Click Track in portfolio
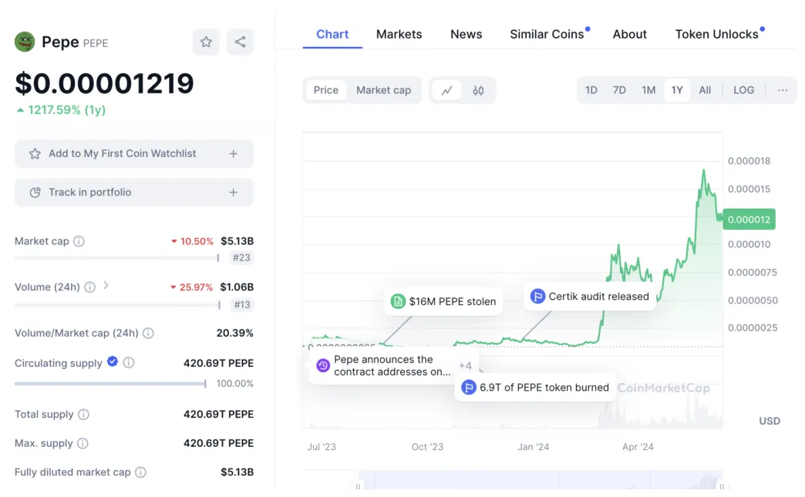The height and width of the screenshot is (497, 805). 133,192
